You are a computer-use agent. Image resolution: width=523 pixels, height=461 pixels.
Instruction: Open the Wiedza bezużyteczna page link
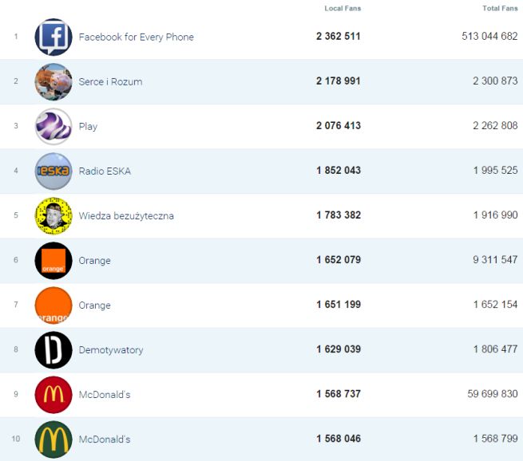126,216
